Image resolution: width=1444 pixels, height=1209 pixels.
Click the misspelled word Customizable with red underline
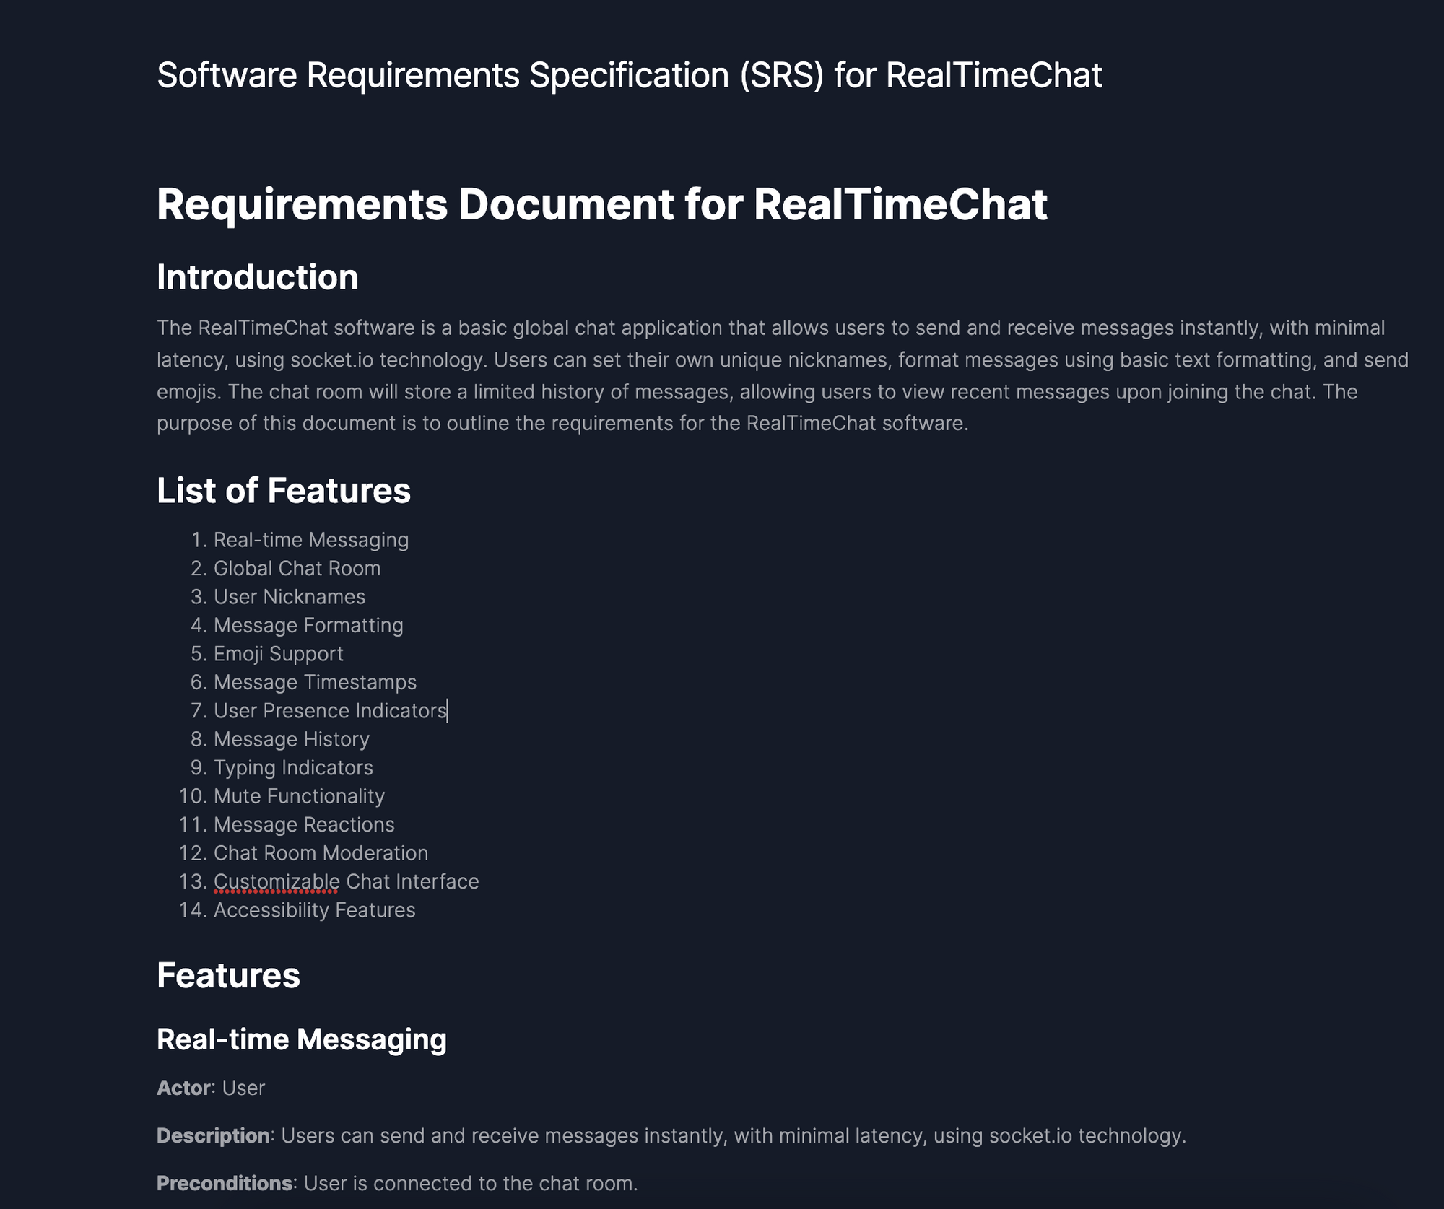tap(275, 881)
